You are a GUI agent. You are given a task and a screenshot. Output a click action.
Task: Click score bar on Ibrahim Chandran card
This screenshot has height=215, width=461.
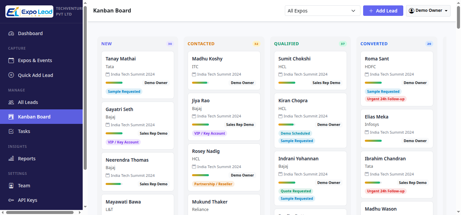click(x=373, y=183)
